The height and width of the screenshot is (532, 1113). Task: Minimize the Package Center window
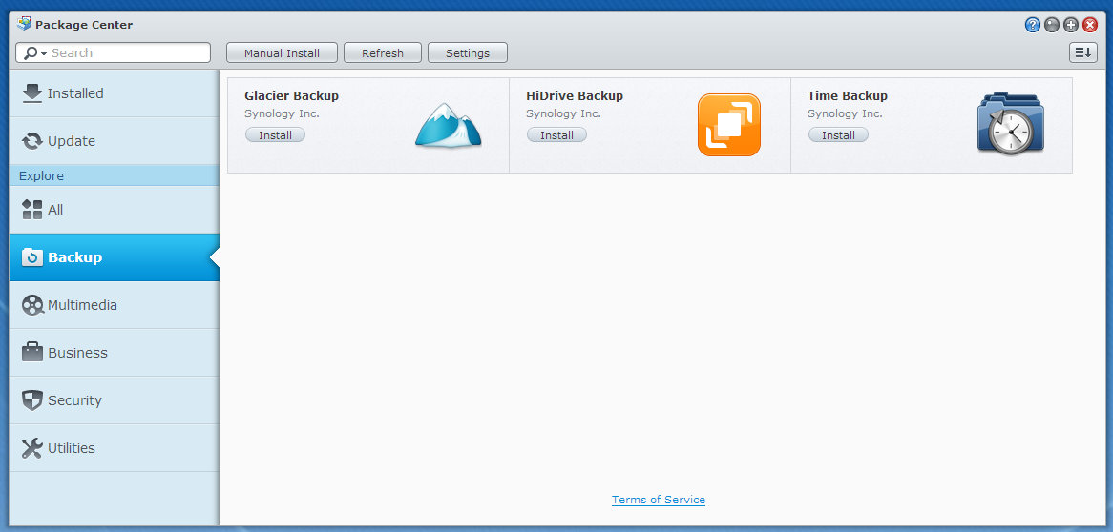tap(1051, 25)
